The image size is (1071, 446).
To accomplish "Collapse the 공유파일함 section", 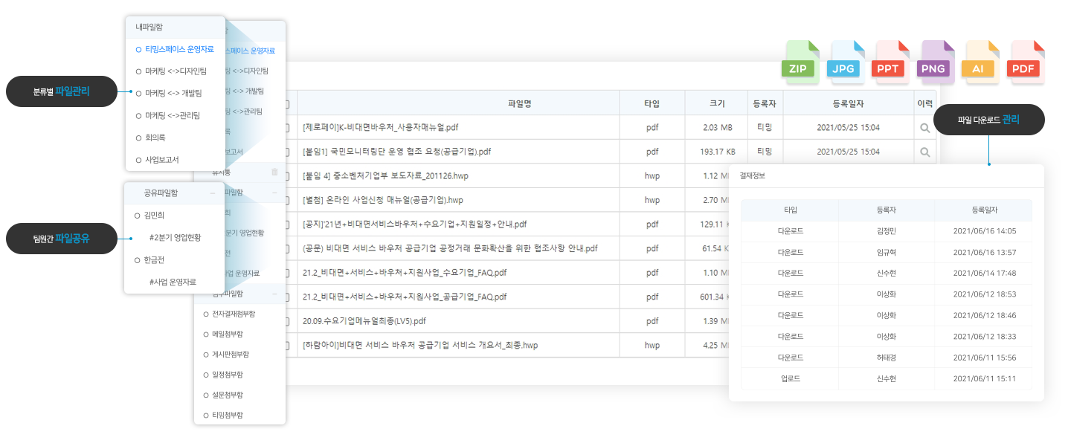I will click(x=212, y=193).
